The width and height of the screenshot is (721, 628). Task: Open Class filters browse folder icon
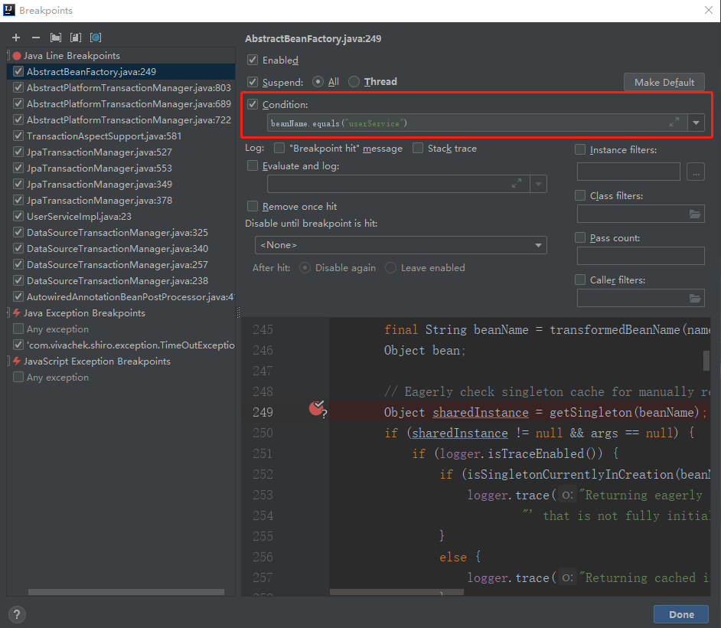[695, 214]
